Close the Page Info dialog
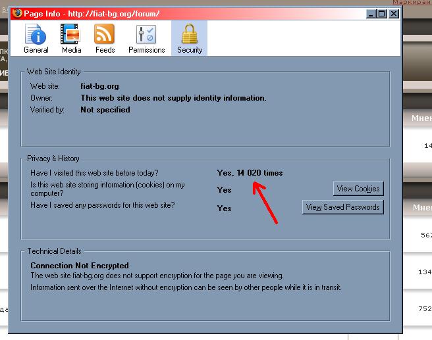 (x=394, y=13)
